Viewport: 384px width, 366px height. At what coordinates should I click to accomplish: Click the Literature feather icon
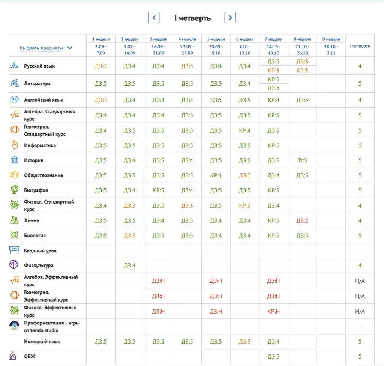click(14, 83)
